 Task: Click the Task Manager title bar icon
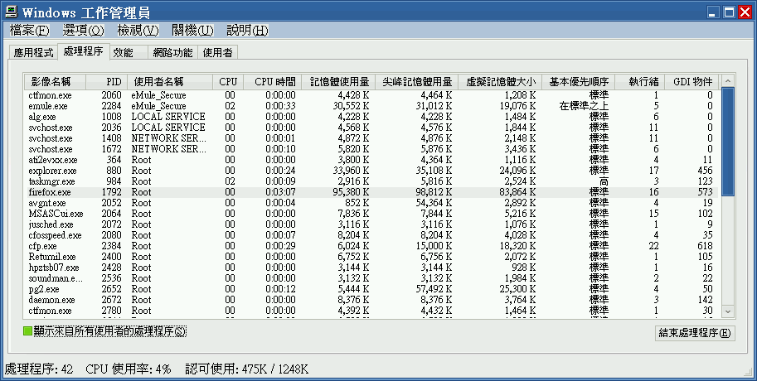point(11,12)
